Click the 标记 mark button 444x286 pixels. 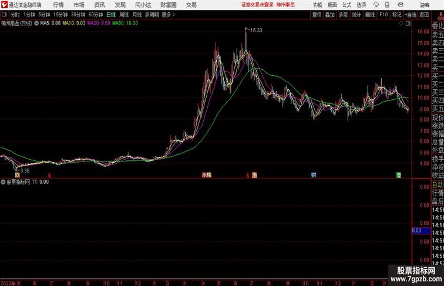coord(396,15)
